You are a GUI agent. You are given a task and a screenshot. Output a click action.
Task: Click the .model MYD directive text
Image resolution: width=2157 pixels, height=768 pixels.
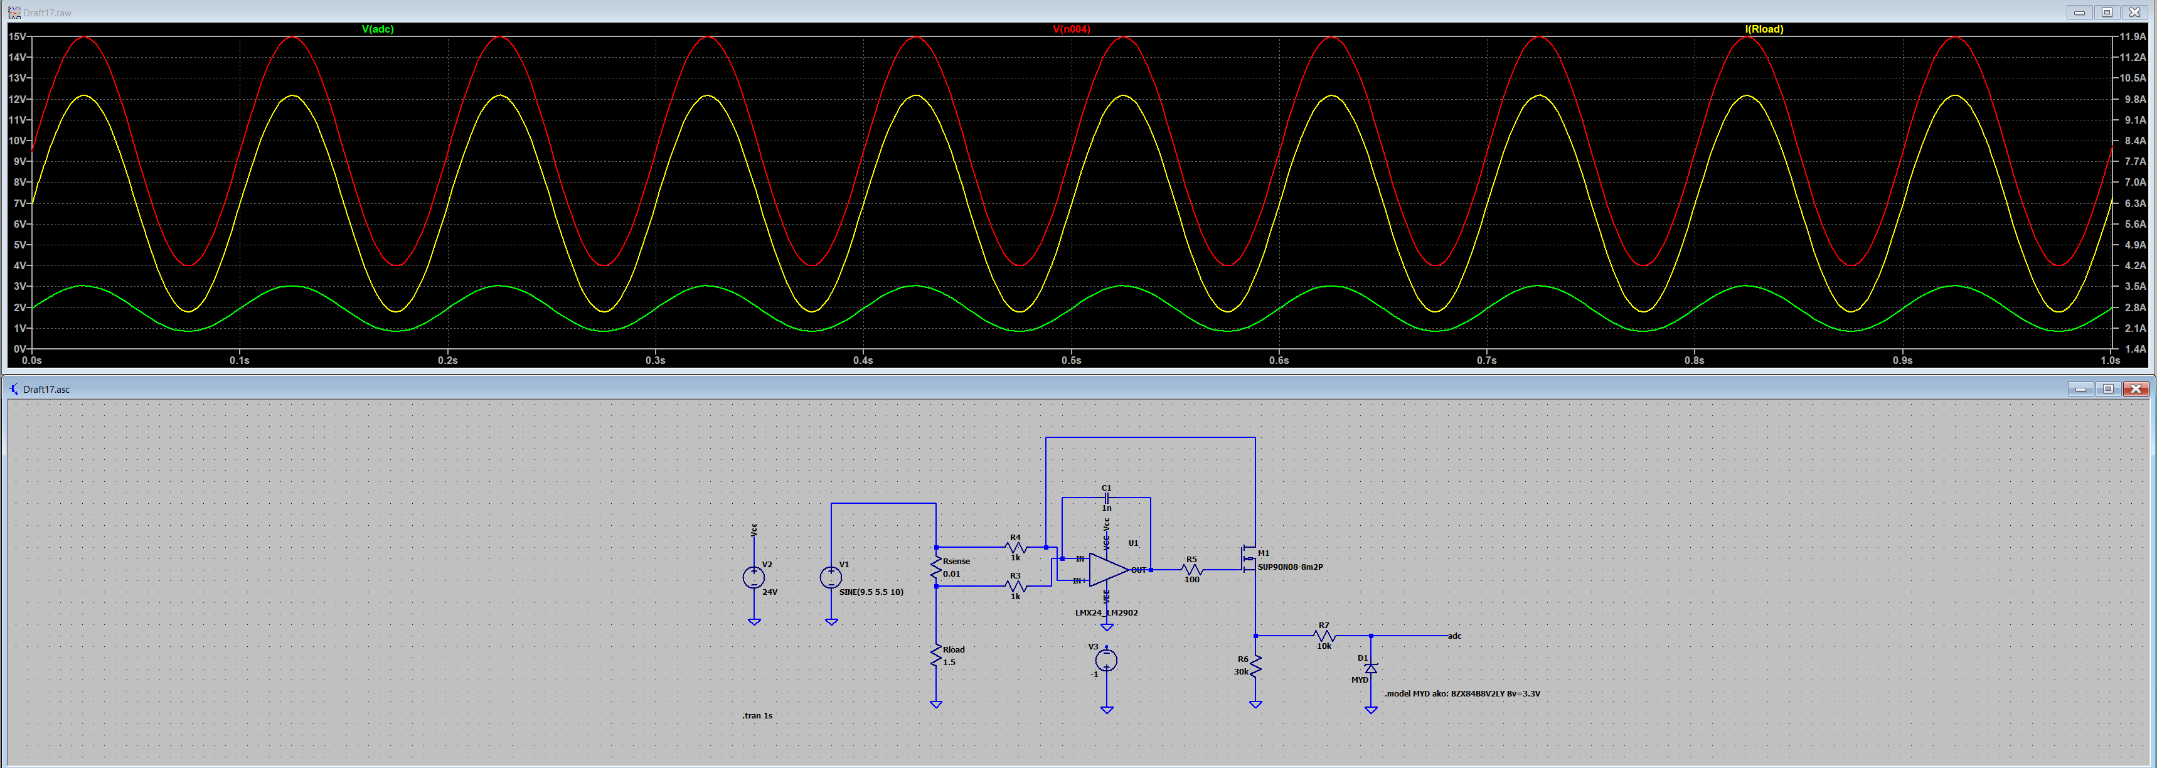pos(1462,693)
